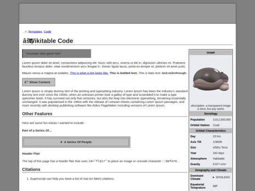Viewport: 255px width, 191px height.
Task: Click the image description caption in infobox
Action: [211, 107]
